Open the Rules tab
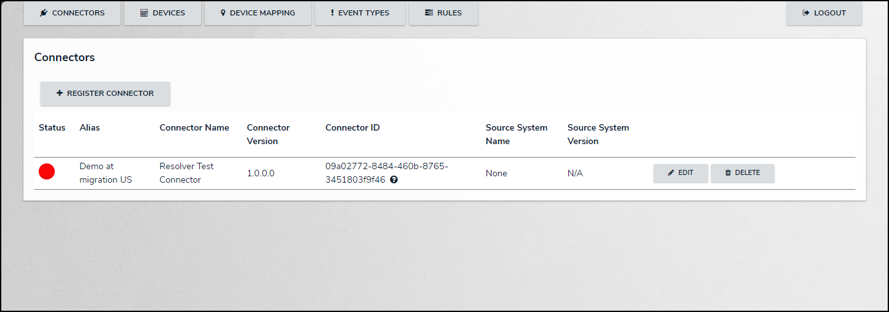The height and width of the screenshot is (312, 889). [x=443, y=13]
